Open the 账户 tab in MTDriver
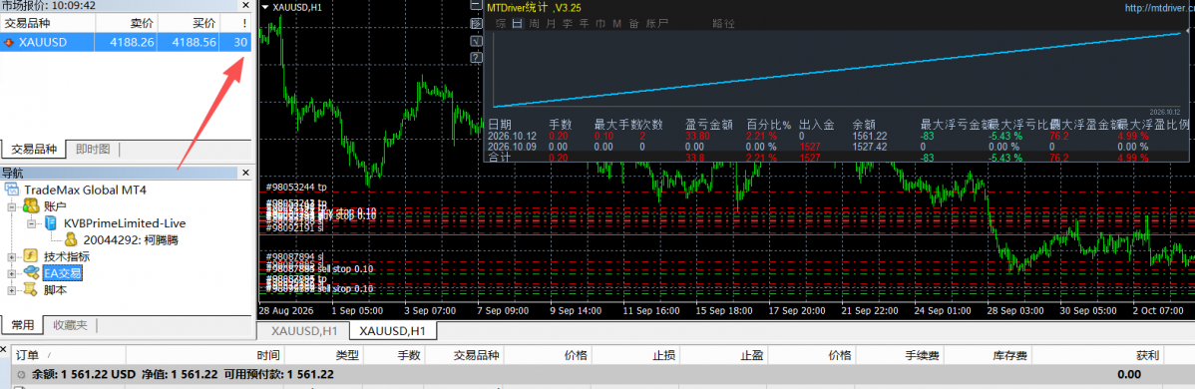 [657, 24]
